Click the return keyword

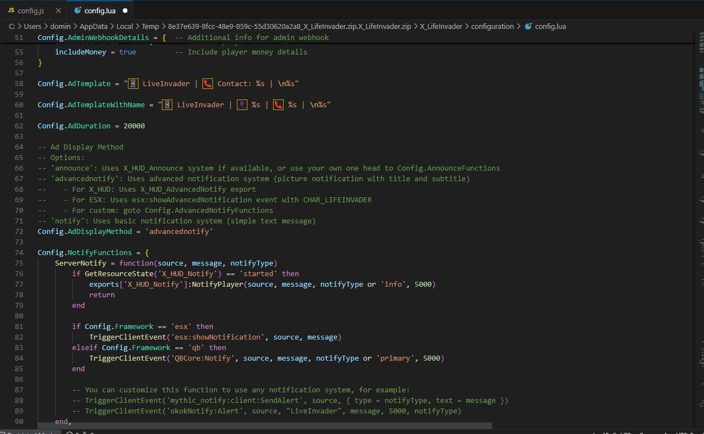(x=102, y=295)
